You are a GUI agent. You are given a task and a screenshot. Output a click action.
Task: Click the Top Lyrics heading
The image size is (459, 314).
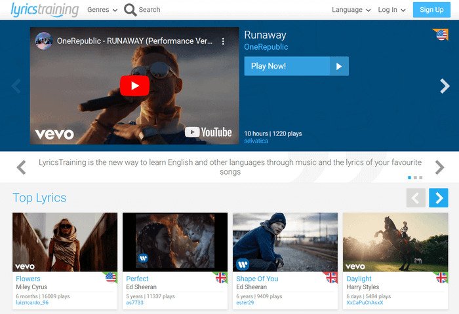(39, 198)
